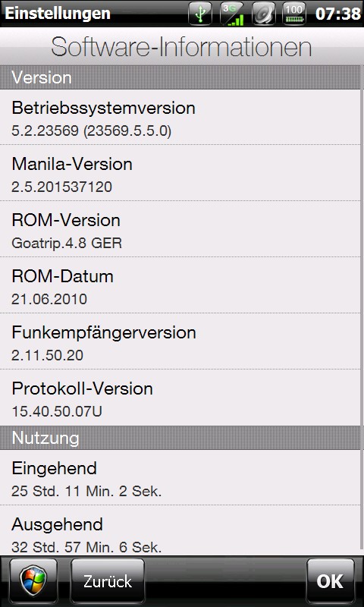Open the 3G signal strength indicator

click(232, 14)
